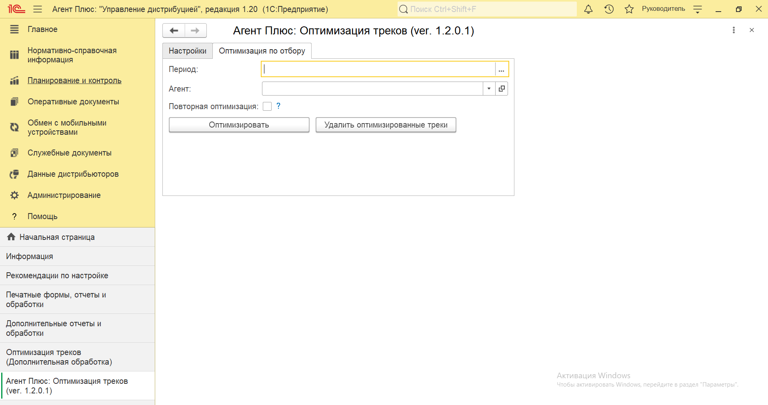Switch to the Настройки tab
This screenshot has width=768, height=405.
[x=187, y=51]
